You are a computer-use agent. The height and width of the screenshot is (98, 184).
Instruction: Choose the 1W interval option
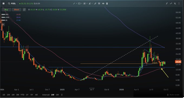coord(52,95)
